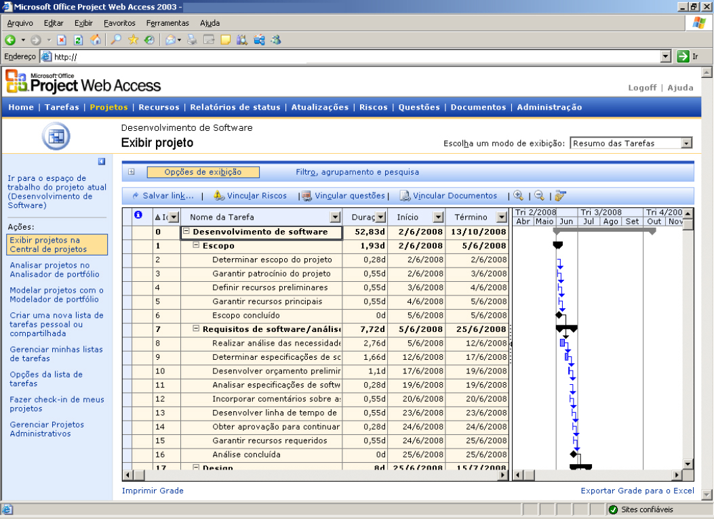Click the Vincular questões icon
Image resolution: width=714 pixels, height=519 pixels.
pyautogui.click(x=307, y=196)
